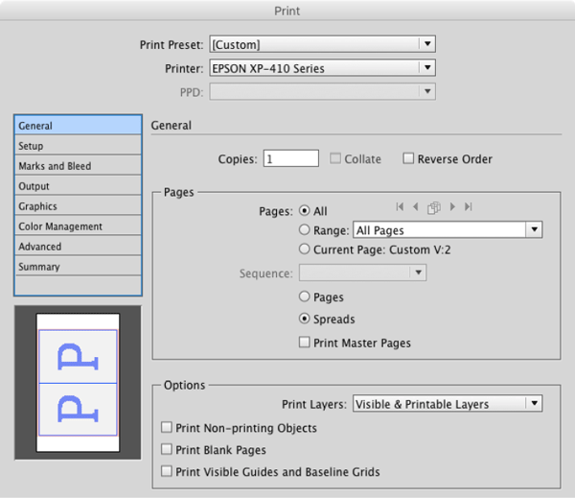575x498 pixels.
Task: Open the Sequence dropdown
Action: [x=362, y=273]
